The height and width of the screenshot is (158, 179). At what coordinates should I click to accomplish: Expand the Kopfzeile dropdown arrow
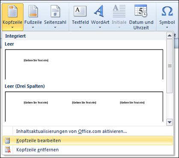pos(12,27)
